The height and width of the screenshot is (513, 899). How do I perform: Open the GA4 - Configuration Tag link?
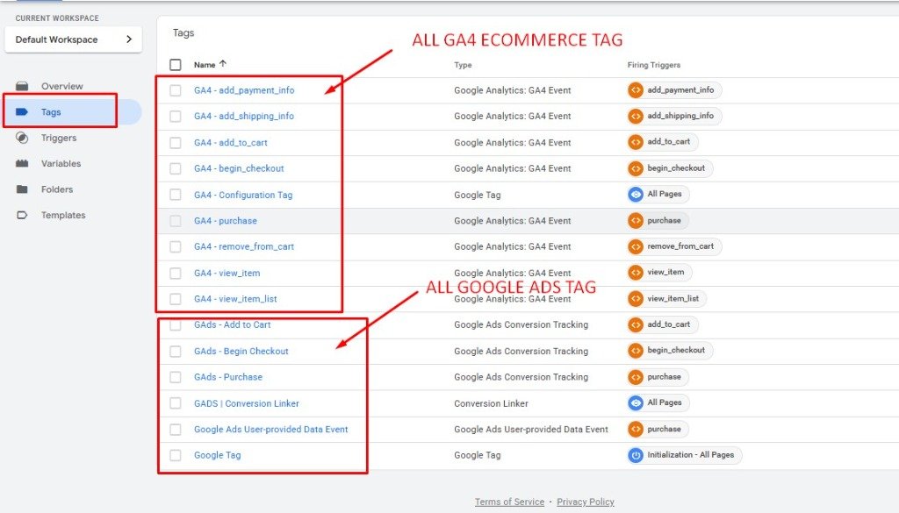243,195
